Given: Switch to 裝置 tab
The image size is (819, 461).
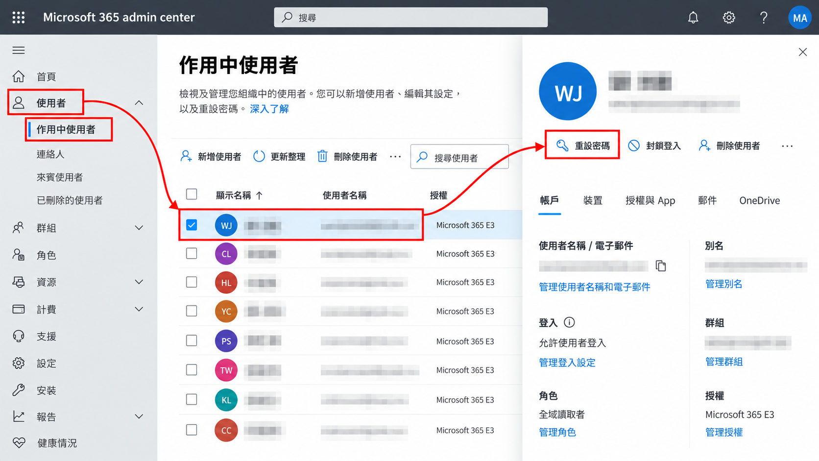Looking at the screenshot, I should tap(593, 200).
